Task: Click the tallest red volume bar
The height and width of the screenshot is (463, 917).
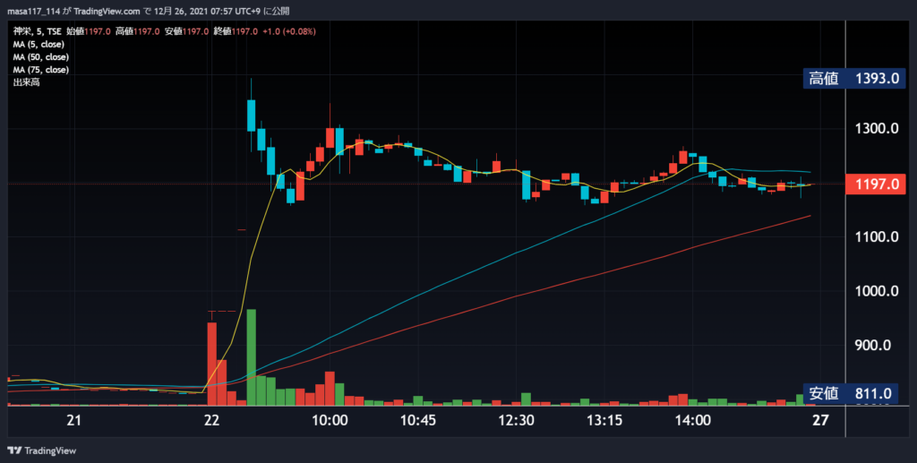Action: click(x=211, y=364)
